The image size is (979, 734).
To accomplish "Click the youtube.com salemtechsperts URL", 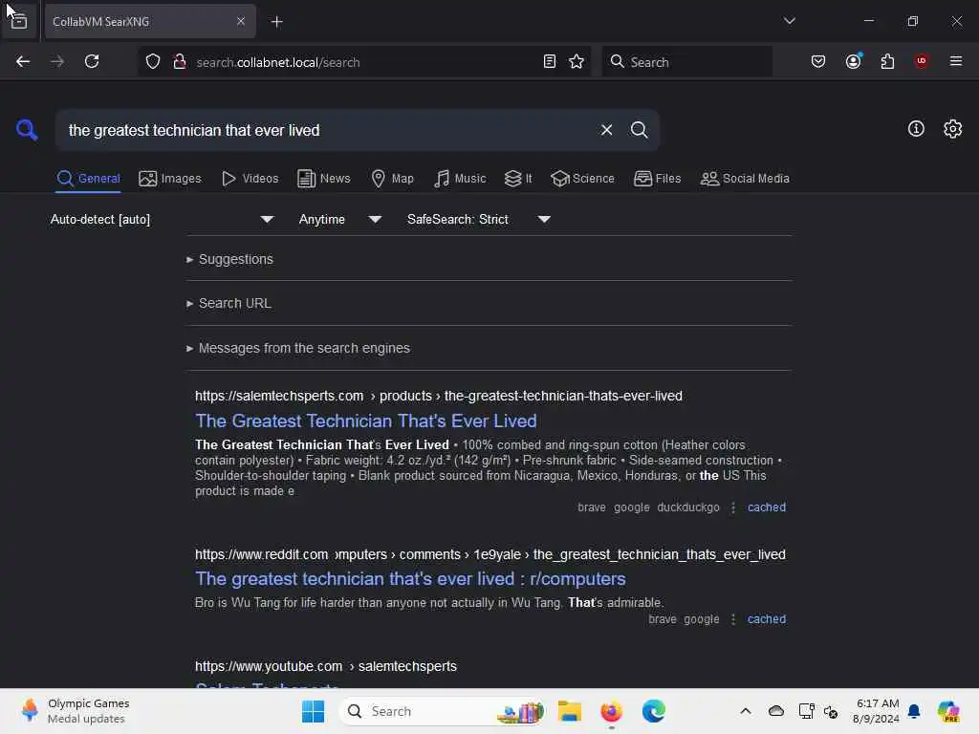I will (x=326, y=666).
